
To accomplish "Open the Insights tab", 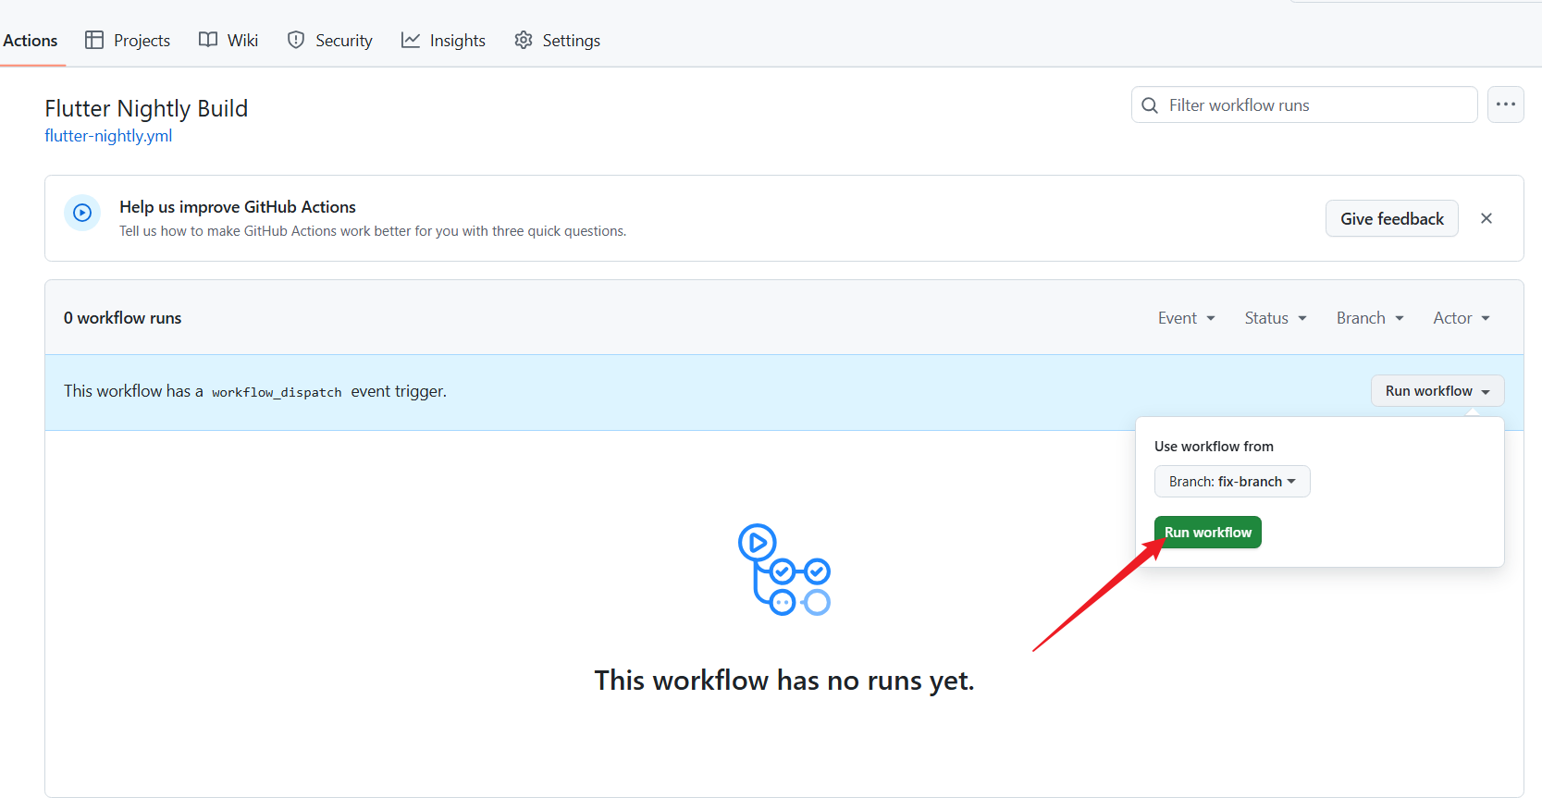I will (x=443, y=41).
